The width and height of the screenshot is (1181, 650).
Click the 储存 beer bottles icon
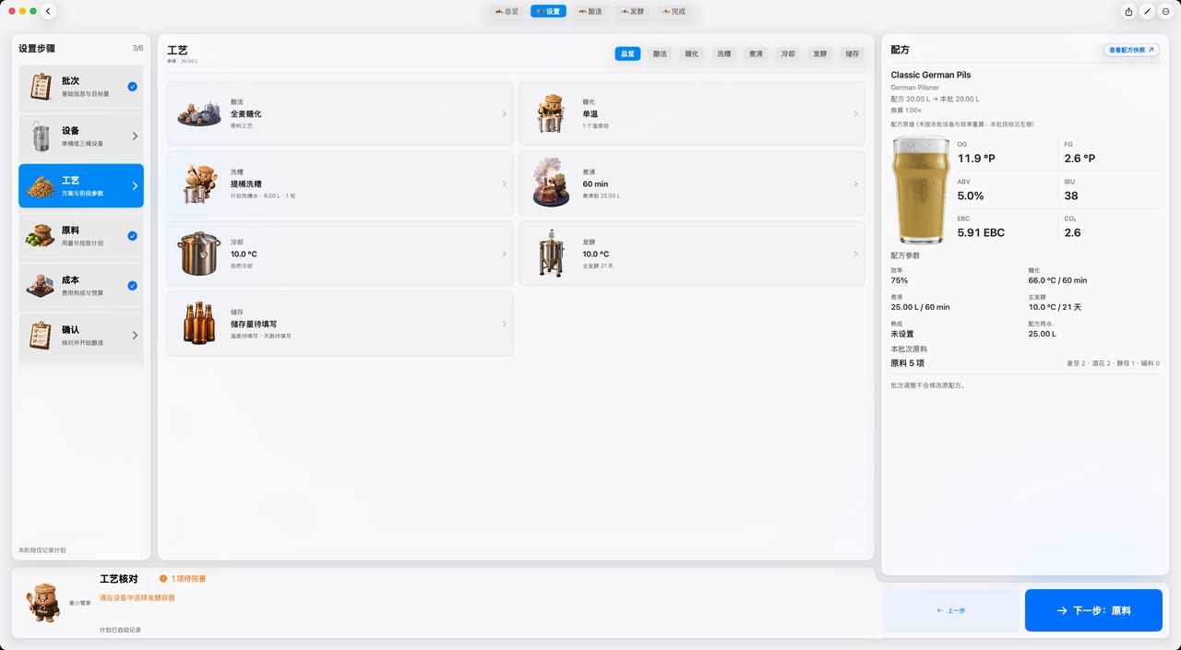click(x=198, y=324)
